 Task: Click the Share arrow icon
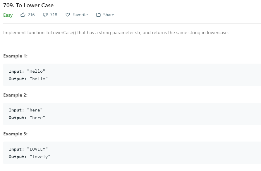pyautogui.click(x=98, y=15)
